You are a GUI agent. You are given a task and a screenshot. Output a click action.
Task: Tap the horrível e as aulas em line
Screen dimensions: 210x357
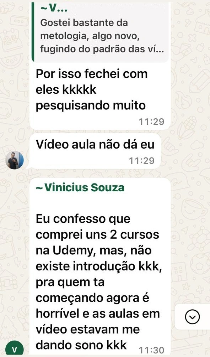[x=98, y=314]
